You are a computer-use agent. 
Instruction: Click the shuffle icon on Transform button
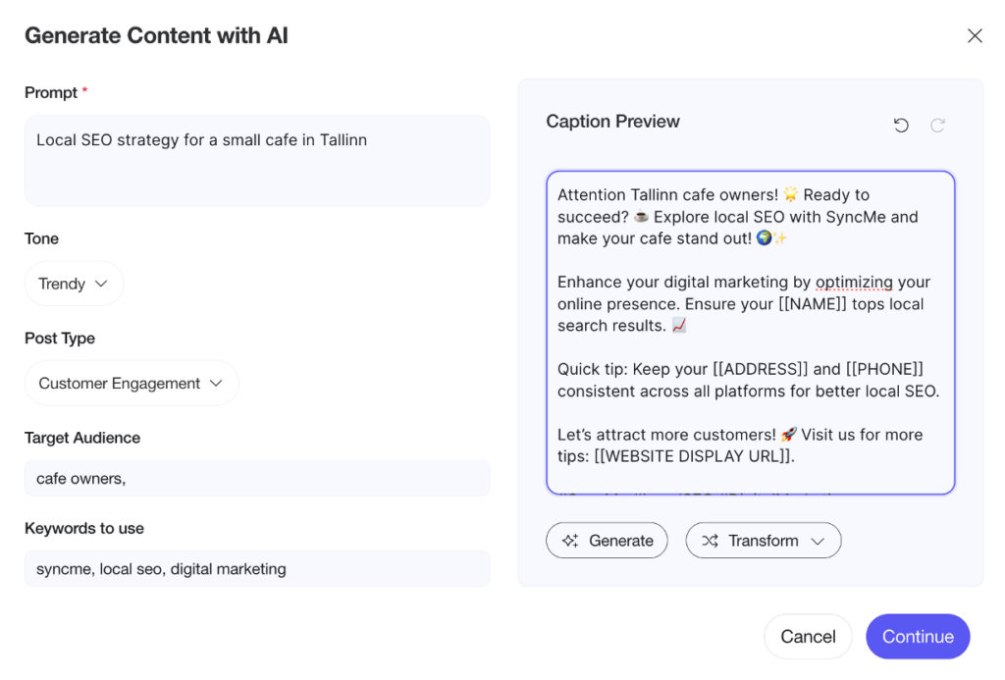pos(711,541)
